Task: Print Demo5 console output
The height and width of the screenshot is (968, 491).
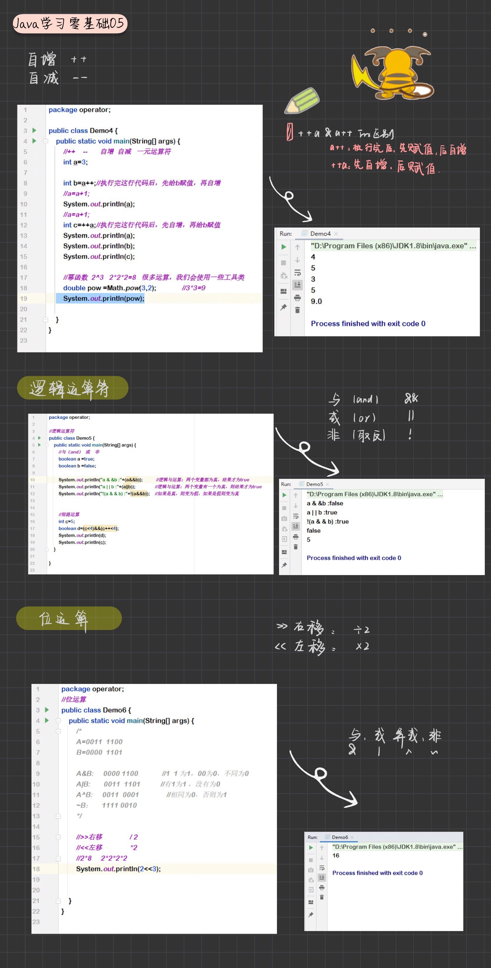Action: tap(296, 537)
